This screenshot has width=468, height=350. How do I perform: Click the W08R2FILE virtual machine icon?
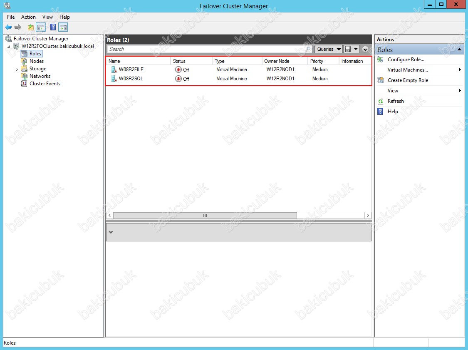(114, 70)
